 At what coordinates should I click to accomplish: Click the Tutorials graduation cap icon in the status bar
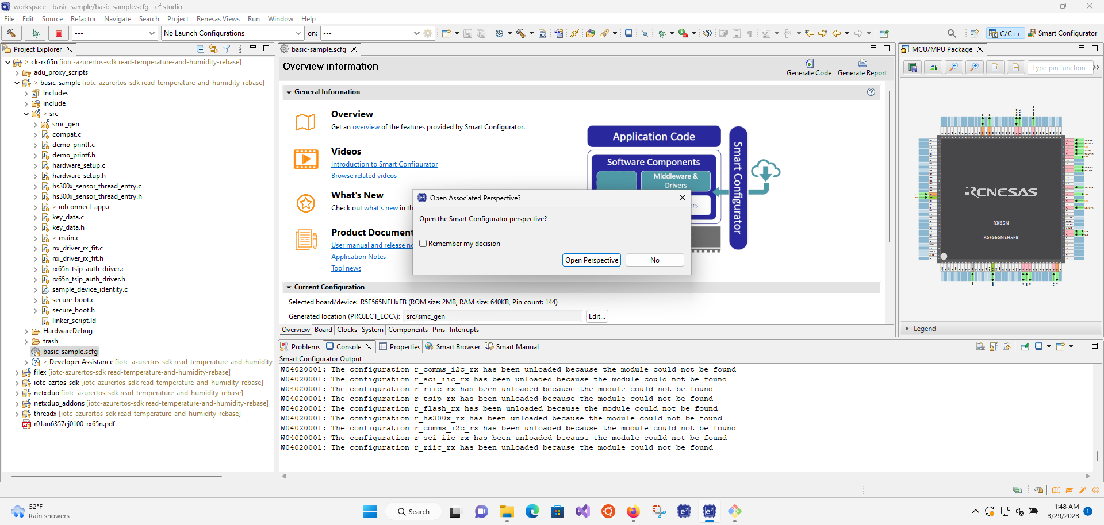pos(1069,490)
